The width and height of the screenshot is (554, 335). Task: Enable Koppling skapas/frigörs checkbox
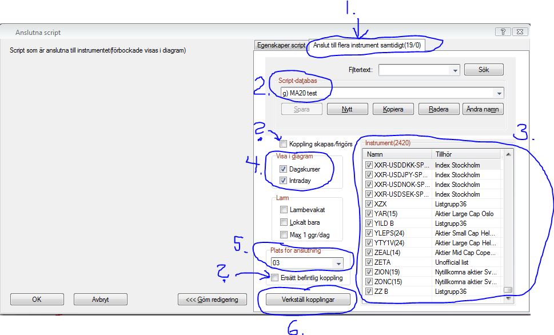click(x=284, y=144)
